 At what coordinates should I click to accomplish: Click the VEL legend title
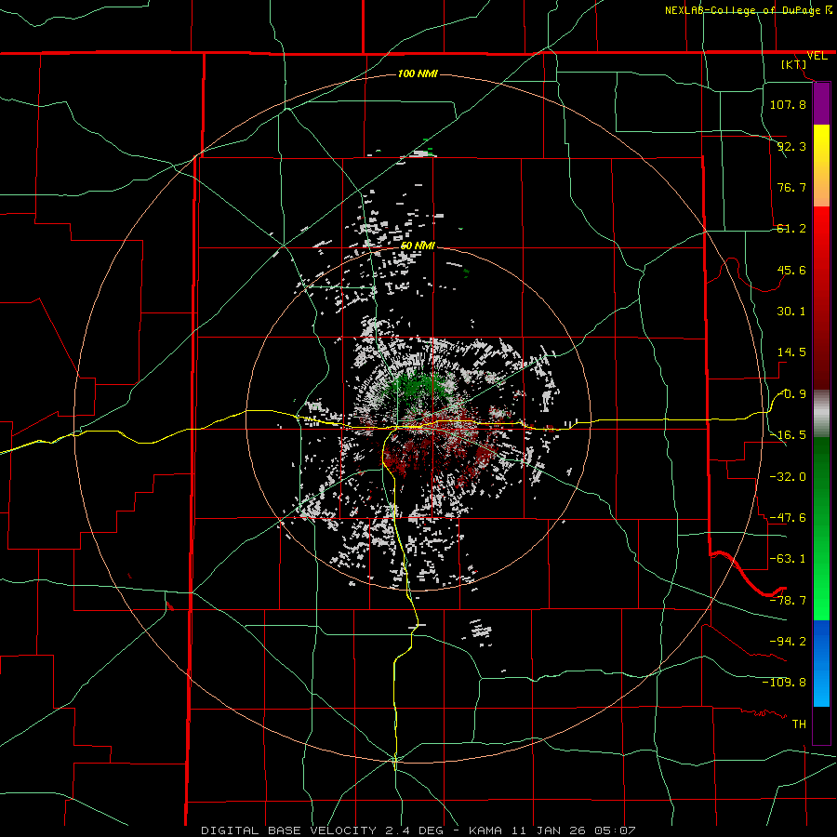817,56
